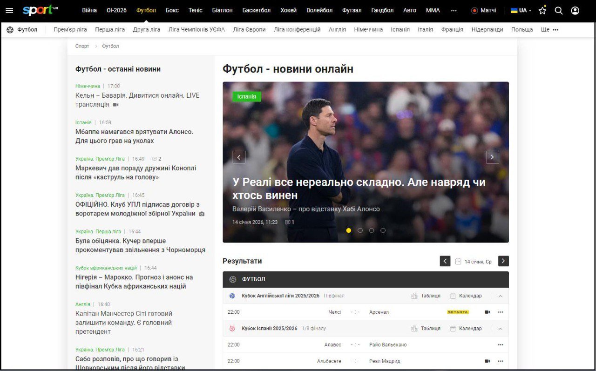
Task: Open the favorites star icon
Action: point(542,10)
